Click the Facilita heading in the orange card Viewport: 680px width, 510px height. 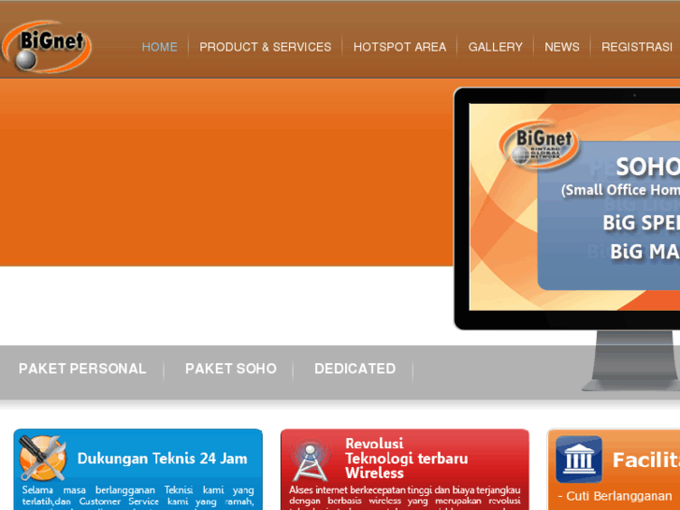[x=645, y=460]
